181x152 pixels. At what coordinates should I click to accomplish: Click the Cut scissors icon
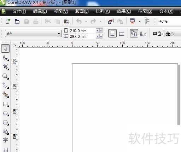pyautogui.click(x=48, y=21)
